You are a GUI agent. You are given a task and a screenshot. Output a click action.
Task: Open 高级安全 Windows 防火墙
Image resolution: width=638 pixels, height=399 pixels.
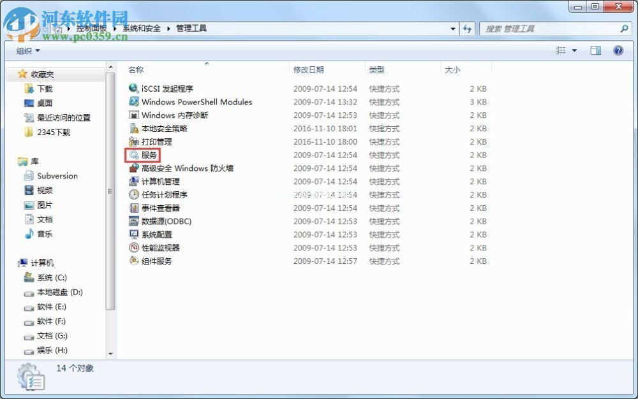tap(184, 168)
